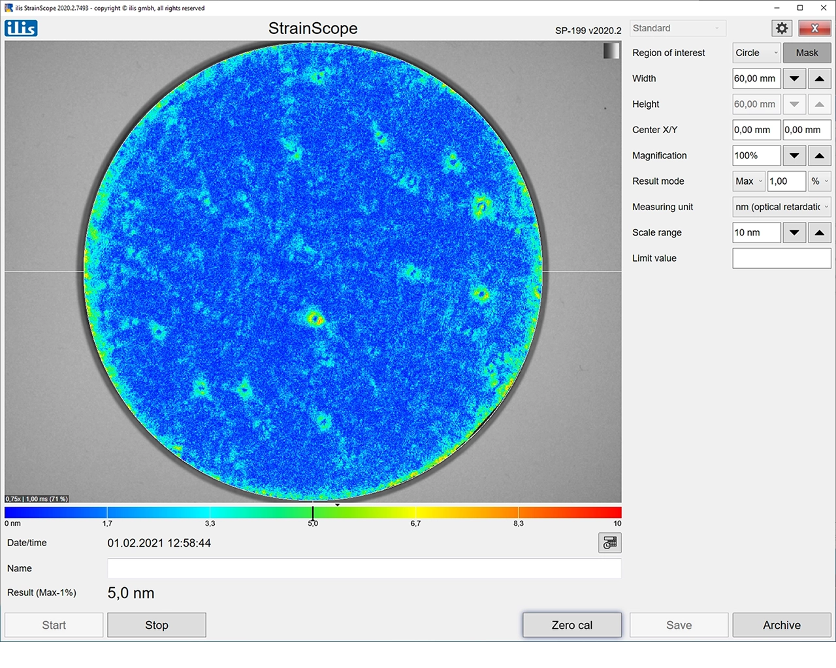This screenshot has height=668, width=836.
Task: Open Region of interest Circle dropdown
Action: click(x=756, y=53)
